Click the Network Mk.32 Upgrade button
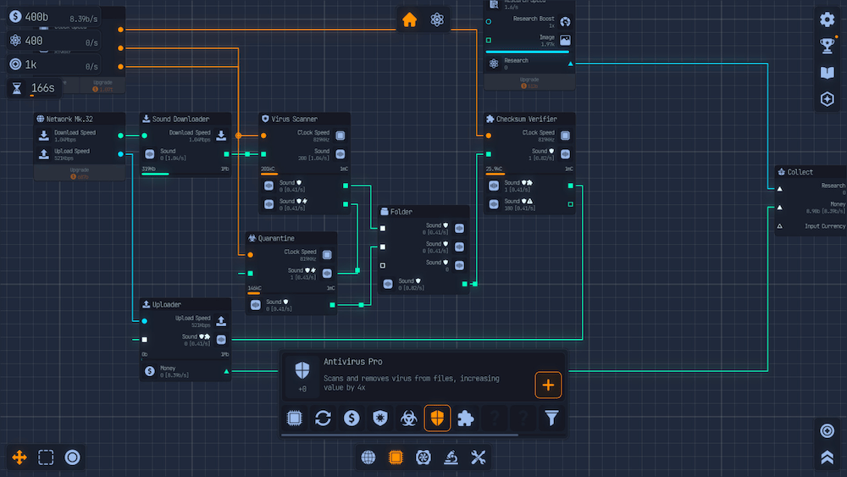 coord(80,174)
